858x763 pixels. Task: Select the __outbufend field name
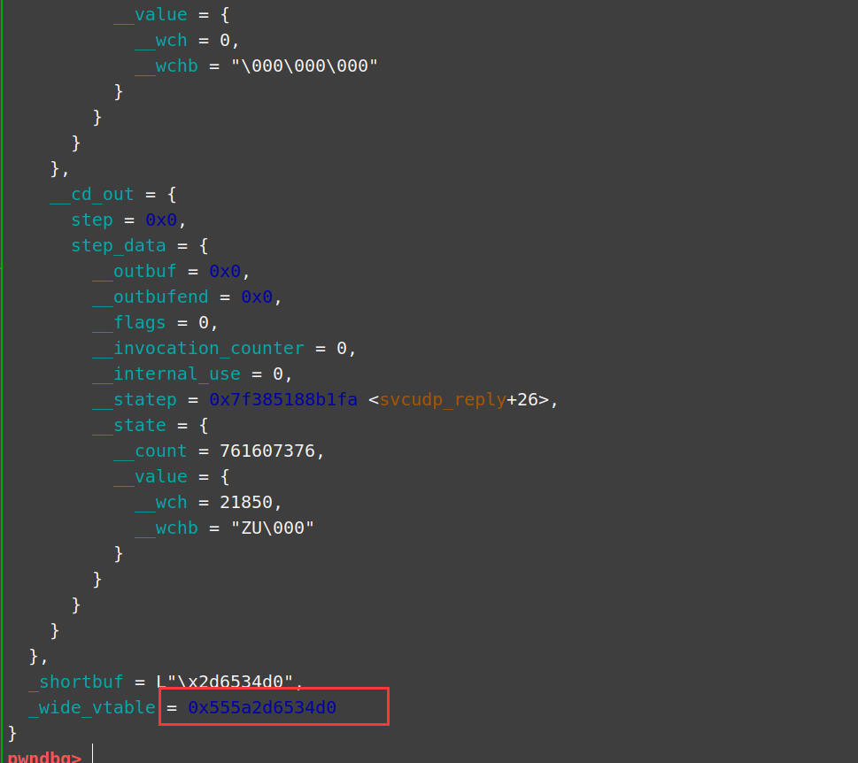tap(150, 297)
